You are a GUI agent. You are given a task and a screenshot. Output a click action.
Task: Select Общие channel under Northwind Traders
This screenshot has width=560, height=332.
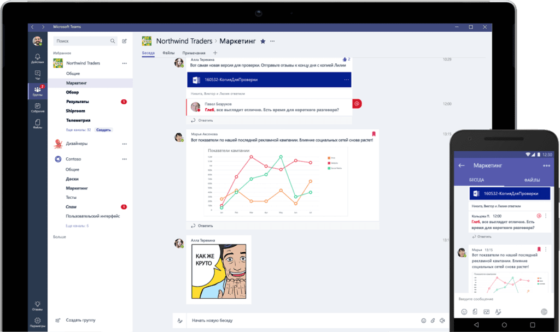point(73,74)
